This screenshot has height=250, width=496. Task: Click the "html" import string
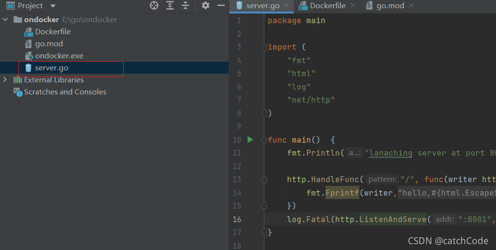click(x=301, y=73)
